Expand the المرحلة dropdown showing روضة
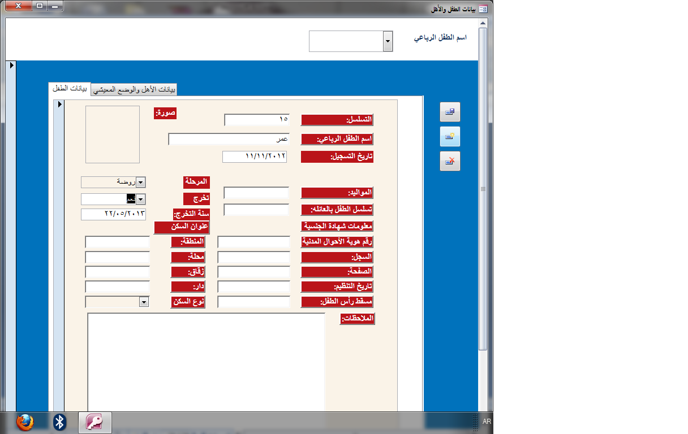This screenshot has height=434, width=688. [141, 182]
